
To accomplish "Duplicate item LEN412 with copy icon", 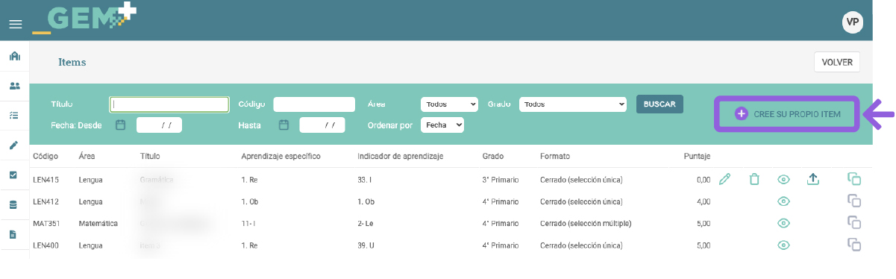I will [854, 201].
